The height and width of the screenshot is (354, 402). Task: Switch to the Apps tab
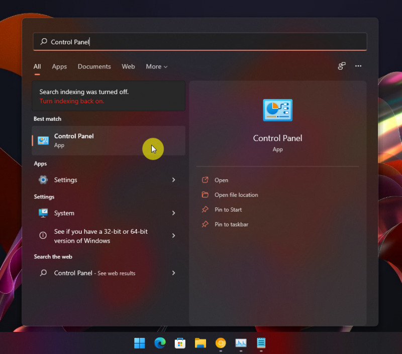(x=59, y=66)
